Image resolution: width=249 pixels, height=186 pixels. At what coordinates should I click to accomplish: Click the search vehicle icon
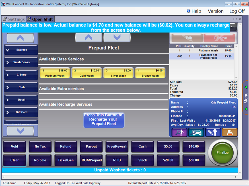[196, 132]
